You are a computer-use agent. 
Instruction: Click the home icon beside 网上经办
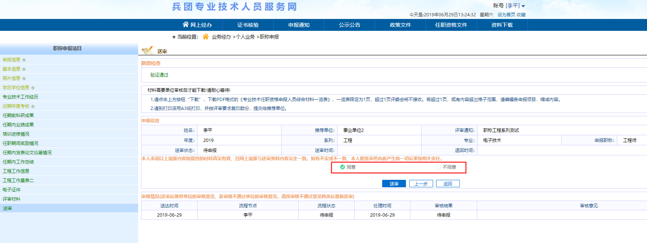click(x=186, y=25)
